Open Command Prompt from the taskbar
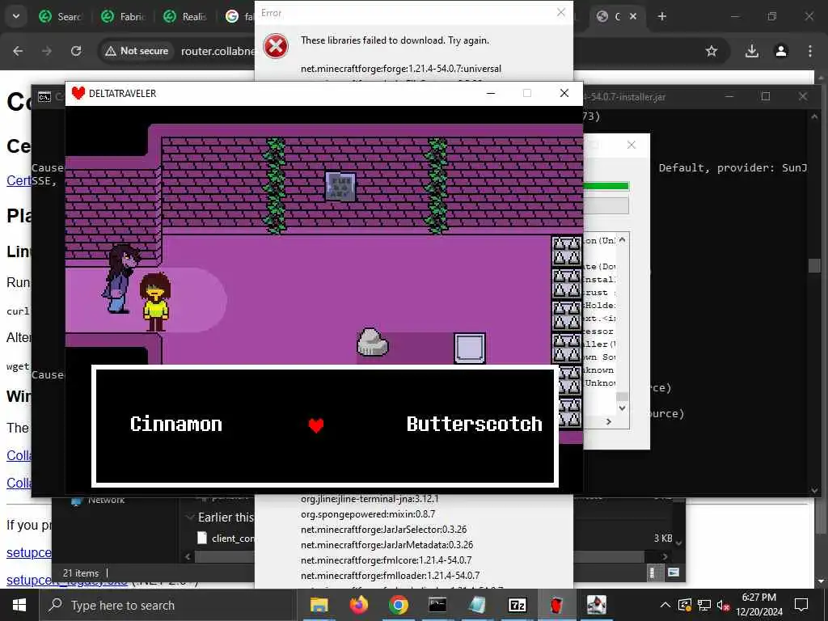The image size is (828, 621). click(437, 605)
